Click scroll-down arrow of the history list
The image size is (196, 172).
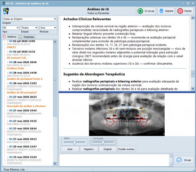(x=55, y=164)
